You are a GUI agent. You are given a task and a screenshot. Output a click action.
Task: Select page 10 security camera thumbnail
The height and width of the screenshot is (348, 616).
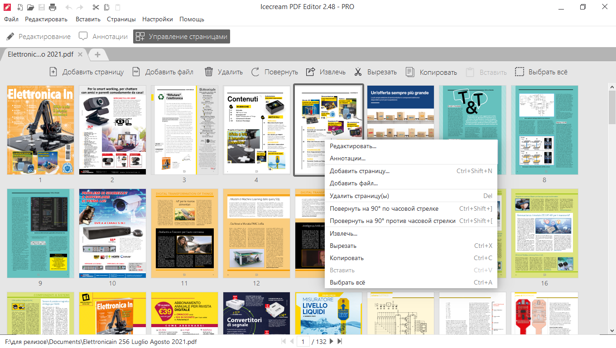(112, 233)
